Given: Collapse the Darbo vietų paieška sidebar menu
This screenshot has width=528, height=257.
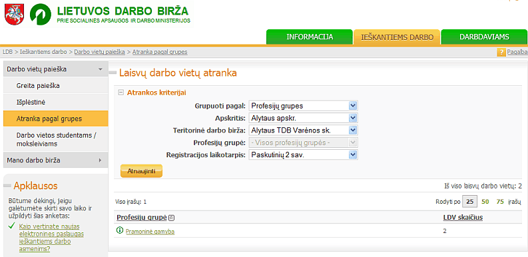Looking at the screenshot, I should click(x=100, y=69).
